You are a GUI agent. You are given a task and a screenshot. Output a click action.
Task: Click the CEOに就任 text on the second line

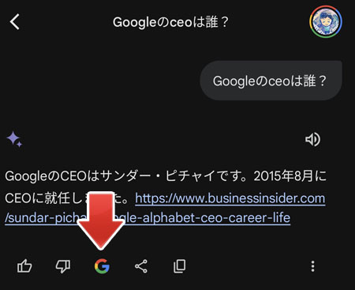[37, 198]
